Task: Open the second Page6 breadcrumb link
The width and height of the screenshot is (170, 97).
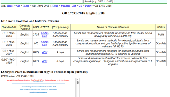Action: click(x=88, y=6)
